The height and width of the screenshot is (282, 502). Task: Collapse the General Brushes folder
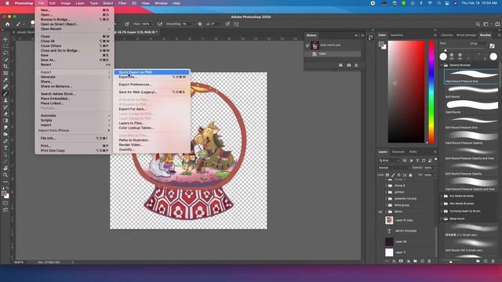point(442,65)
